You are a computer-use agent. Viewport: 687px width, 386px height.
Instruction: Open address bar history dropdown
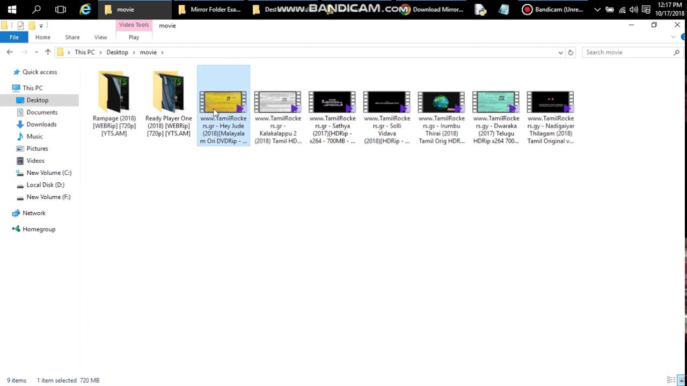560,53
